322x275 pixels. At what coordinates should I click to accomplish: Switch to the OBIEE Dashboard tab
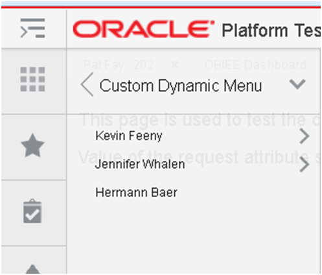click(x=255, y=65)
